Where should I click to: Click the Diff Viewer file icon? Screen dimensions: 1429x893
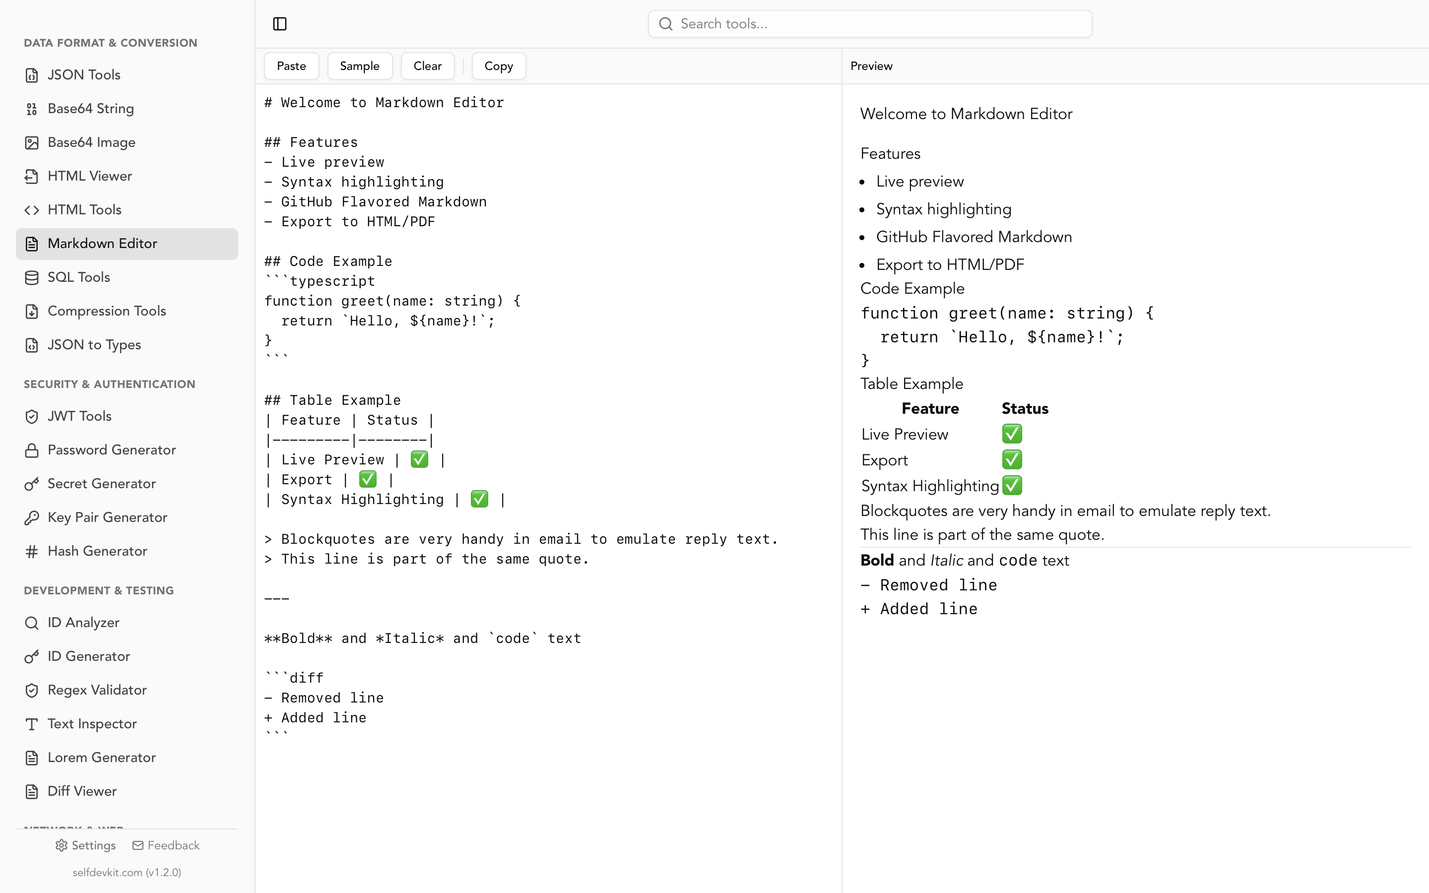coord(32,791)
